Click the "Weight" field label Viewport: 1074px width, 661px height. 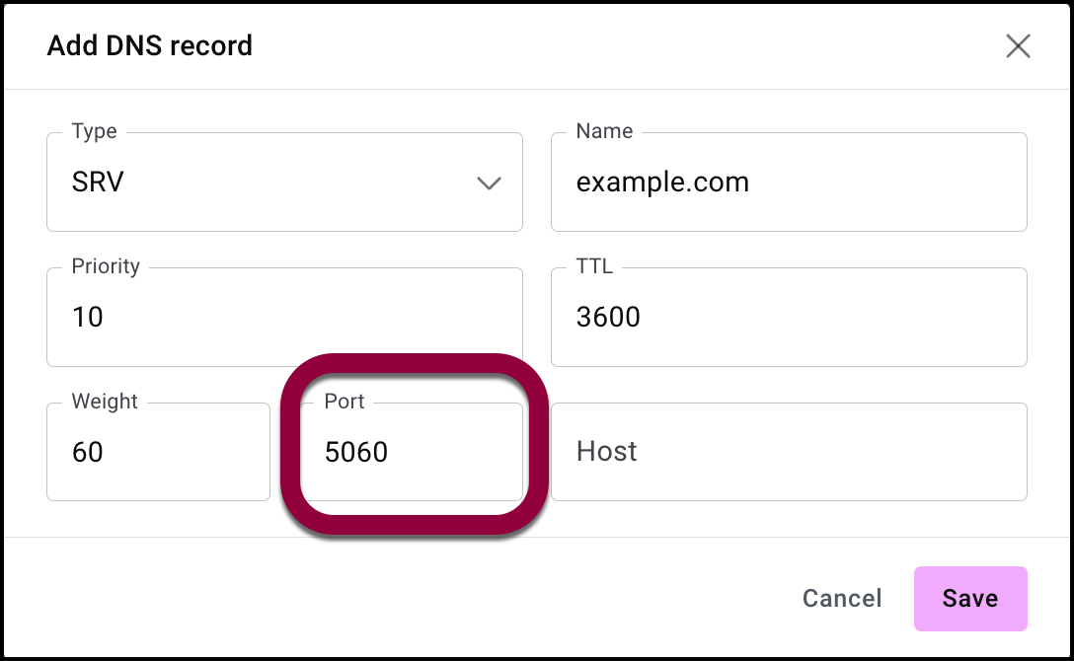[x=105, y=402]
